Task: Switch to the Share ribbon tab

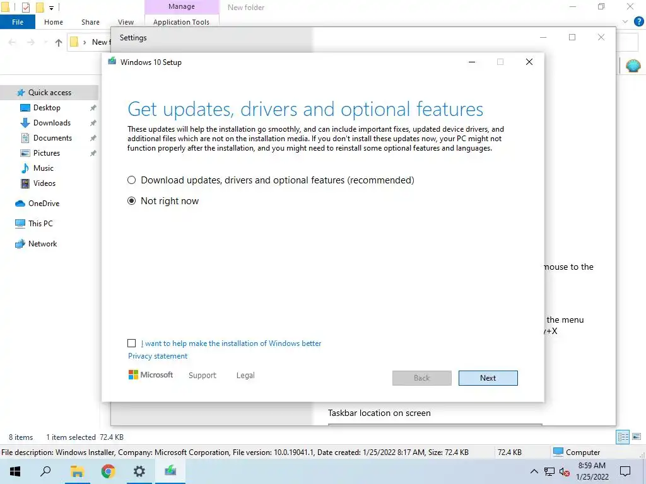Action: click(x=90, y=22)
